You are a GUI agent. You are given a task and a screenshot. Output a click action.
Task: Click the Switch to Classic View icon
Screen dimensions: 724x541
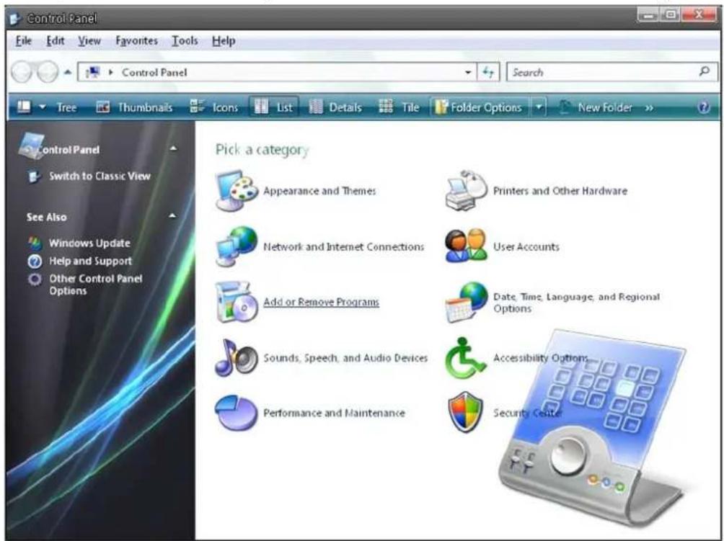pos(34,176)
